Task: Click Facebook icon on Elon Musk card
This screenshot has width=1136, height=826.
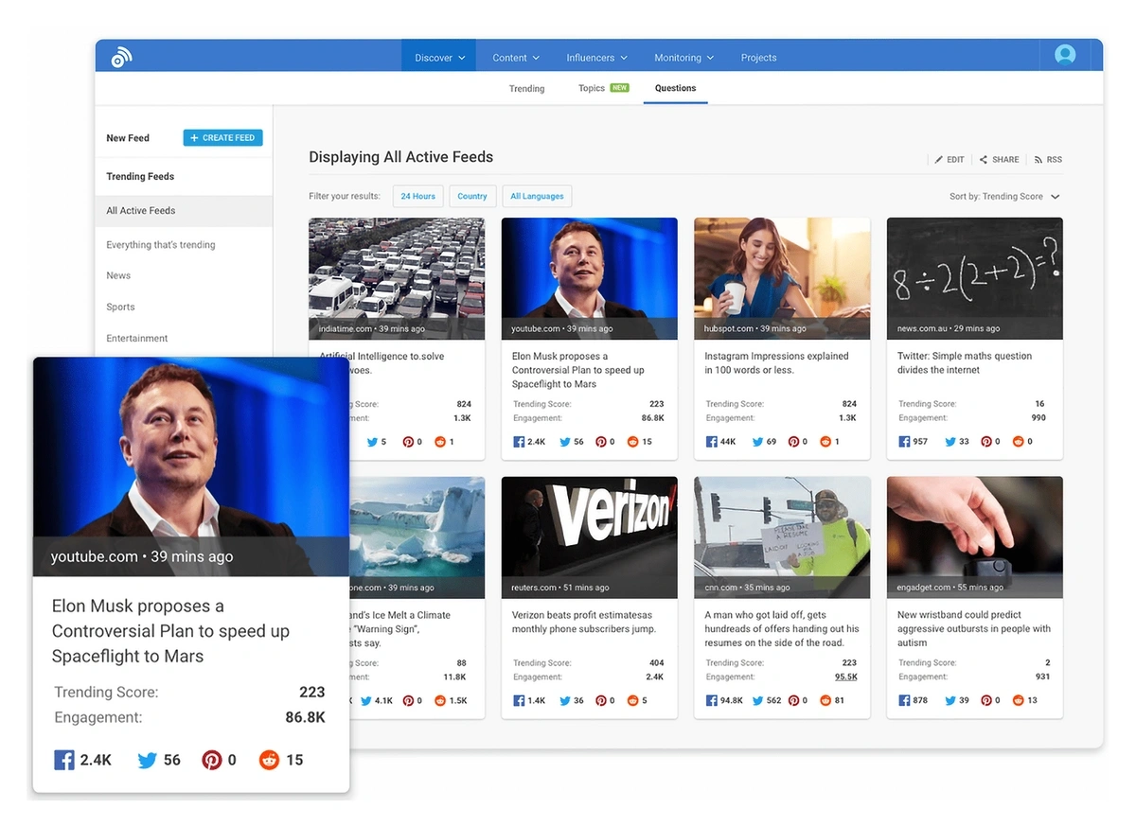Action: 519,442
